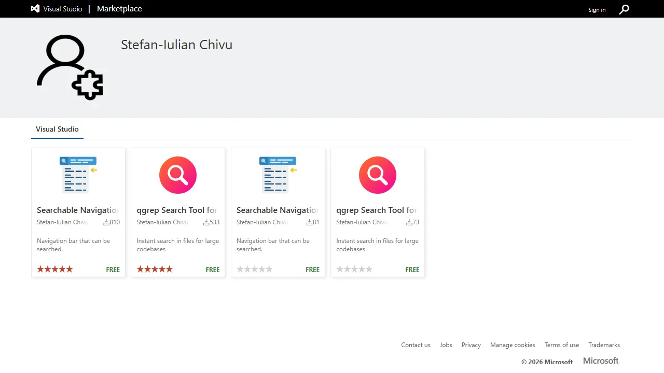Image resolution: width=664 pixels, height=373 pixels.
Task: Click the Visual Studio logo icon
Action: coord(35,8)
